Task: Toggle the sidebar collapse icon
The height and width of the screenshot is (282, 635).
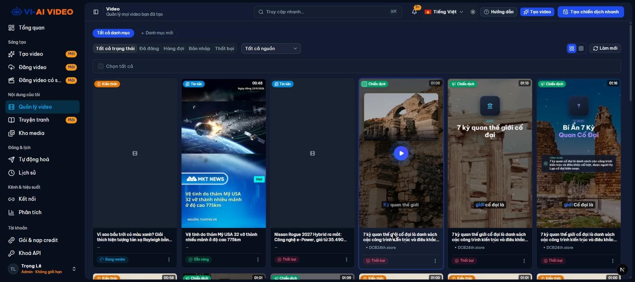Action: pos(96,12)
